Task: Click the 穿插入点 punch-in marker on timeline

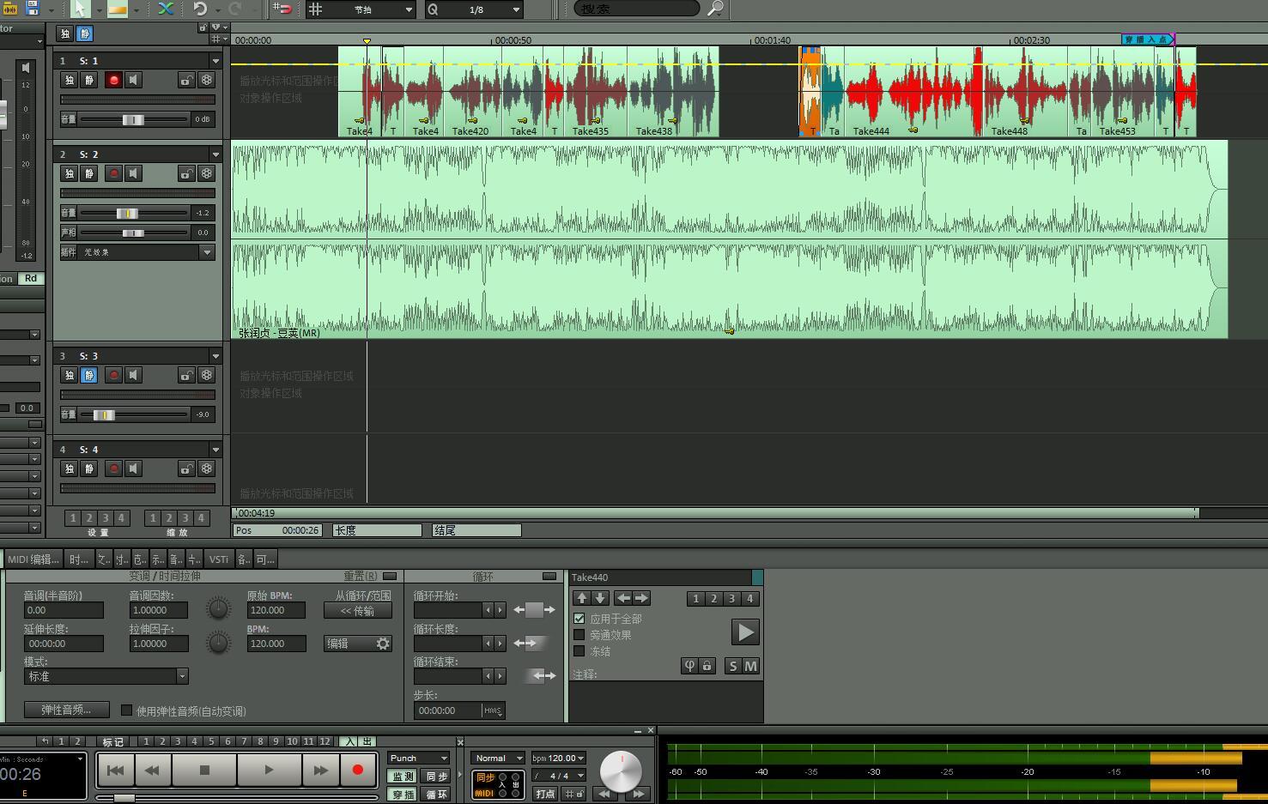Action: pos(1148,39)
